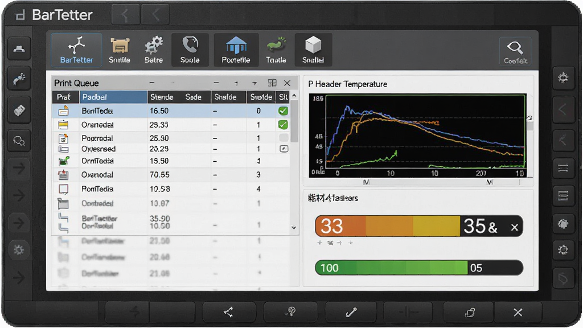The width and height of the screenshot is (583, 328).
Task: Sort by the Padbal column header
Action: 113,97
